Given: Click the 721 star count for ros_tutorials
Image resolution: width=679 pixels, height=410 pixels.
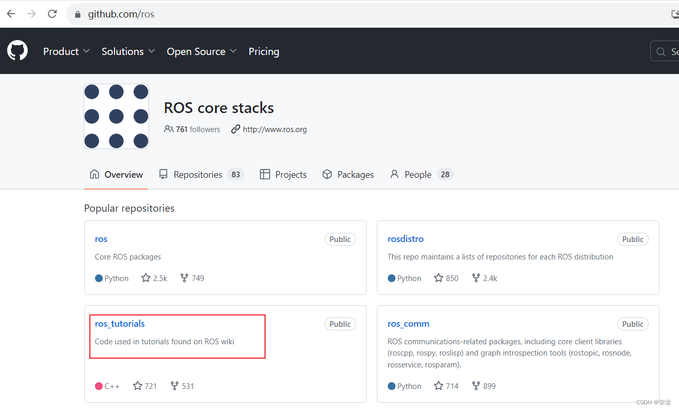Looking at the screenshot, I should click(x=150, y=386).
